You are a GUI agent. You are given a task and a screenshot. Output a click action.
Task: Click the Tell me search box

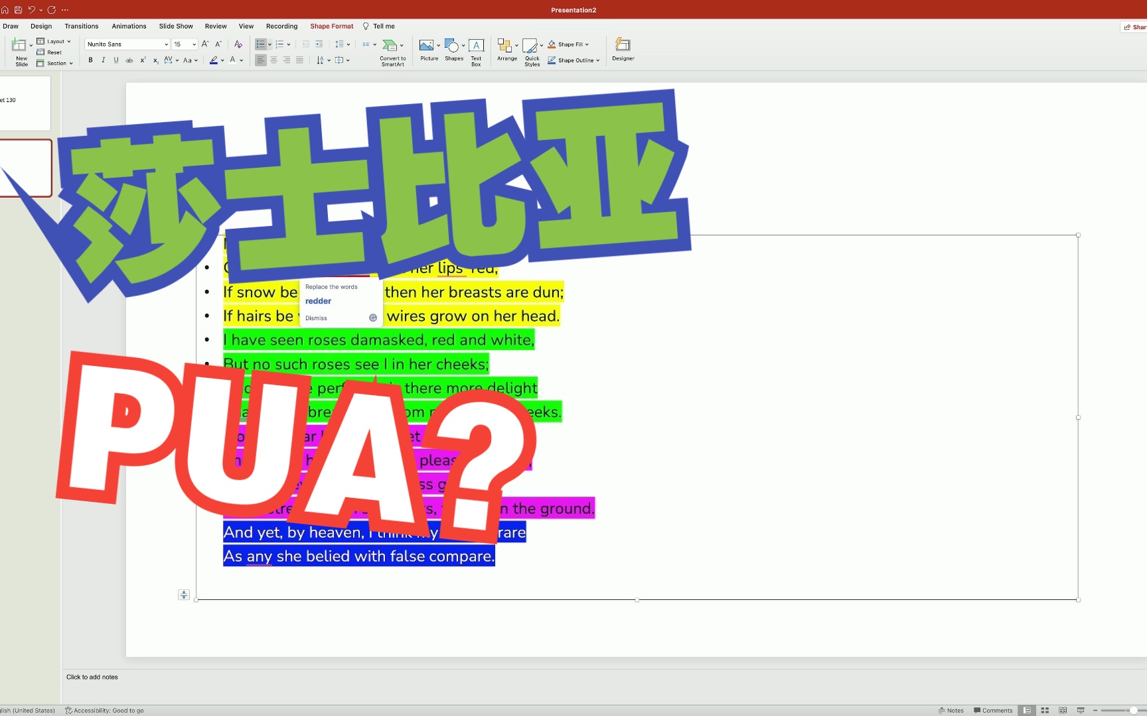(379, 26)
